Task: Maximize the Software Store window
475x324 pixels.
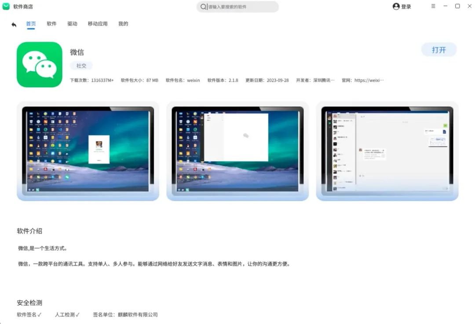Action: click(457, 6)
